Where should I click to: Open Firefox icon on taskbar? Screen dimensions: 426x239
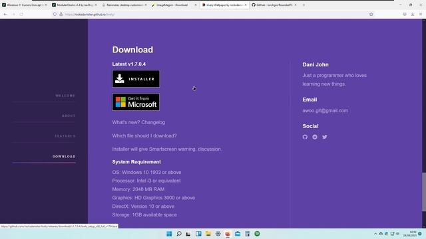point(228,234)
